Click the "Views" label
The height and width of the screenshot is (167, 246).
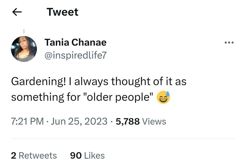(154, 121)
